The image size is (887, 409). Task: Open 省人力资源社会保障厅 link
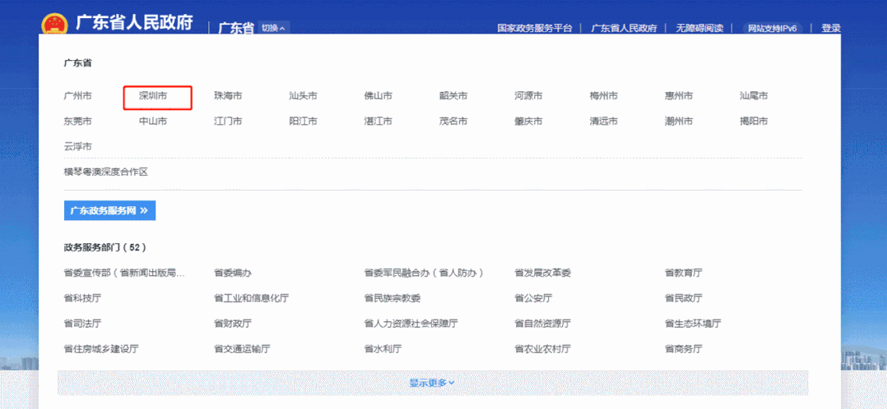(411, 324)
